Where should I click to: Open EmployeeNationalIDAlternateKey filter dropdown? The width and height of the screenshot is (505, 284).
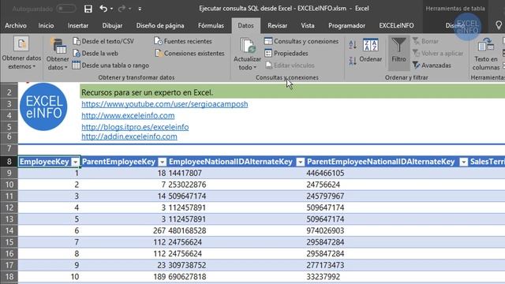pos(300,162)
